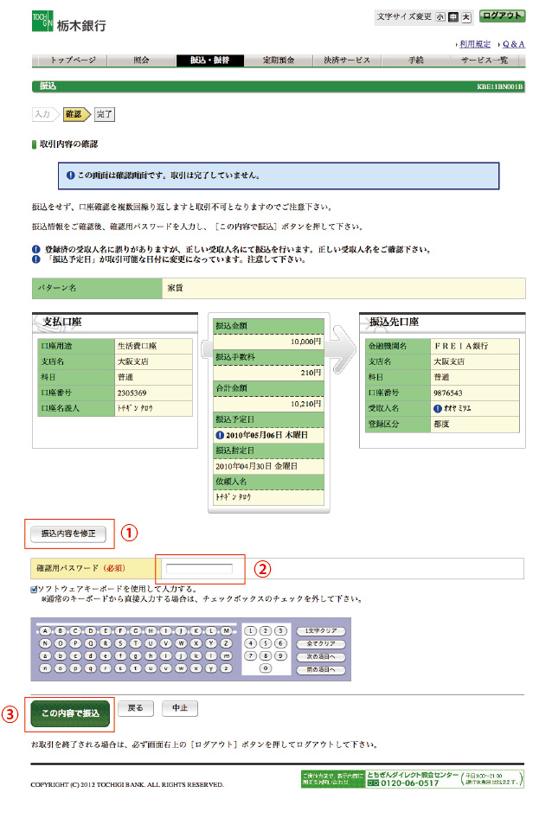Set text size to small (小)

click(x=440, y=17)
